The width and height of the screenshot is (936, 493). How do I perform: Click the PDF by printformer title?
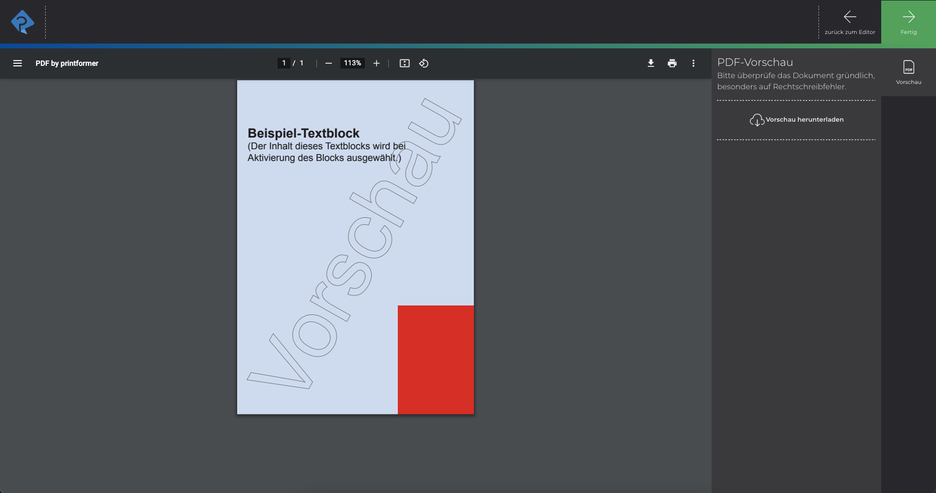[x=67, y=63]
